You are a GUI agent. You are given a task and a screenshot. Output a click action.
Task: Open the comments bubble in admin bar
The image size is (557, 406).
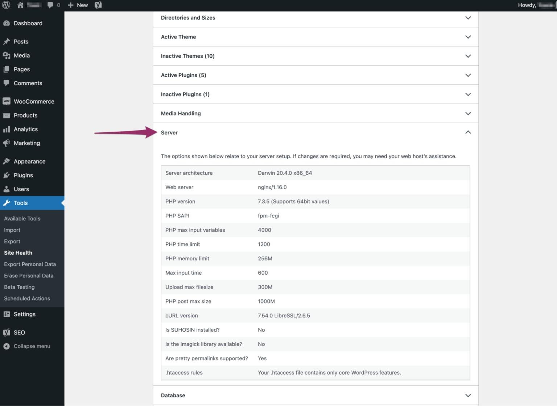click(50, 5)
